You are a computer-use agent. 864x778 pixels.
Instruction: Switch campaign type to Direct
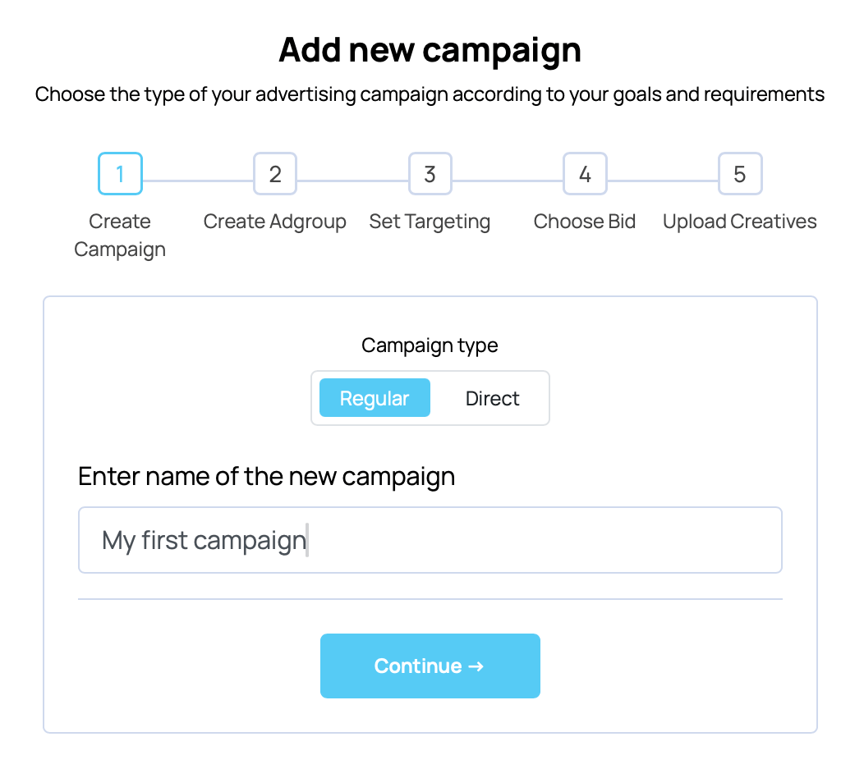point(492,398)
